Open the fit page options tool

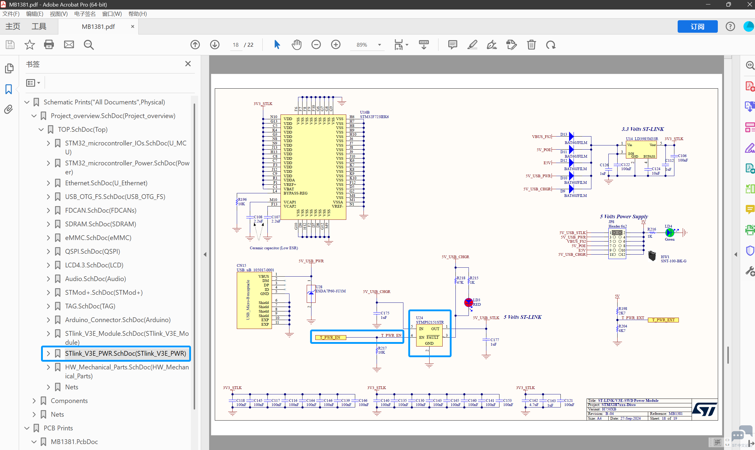point(401,45)
